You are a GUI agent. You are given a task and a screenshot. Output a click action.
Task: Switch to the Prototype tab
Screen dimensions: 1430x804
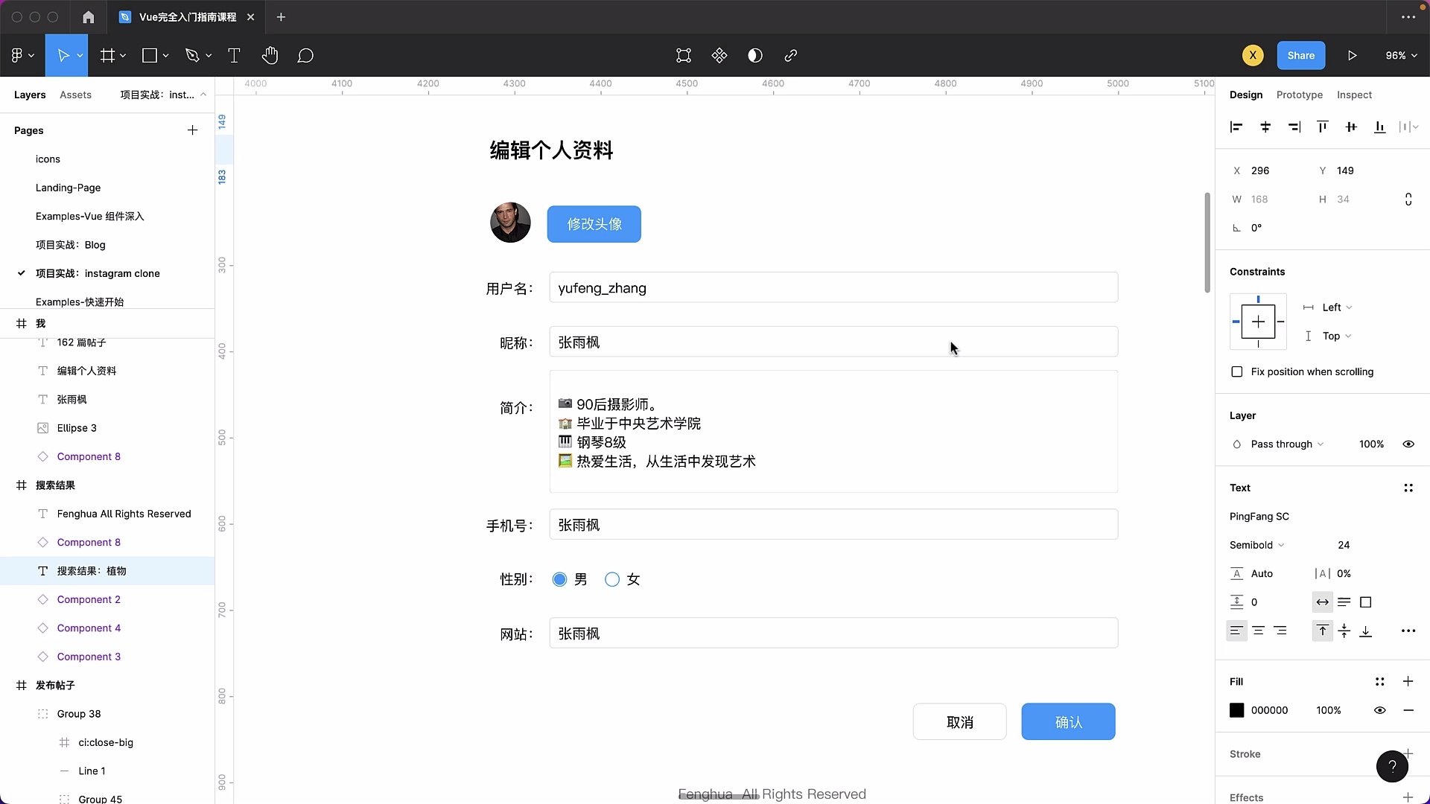(1299, 95)
